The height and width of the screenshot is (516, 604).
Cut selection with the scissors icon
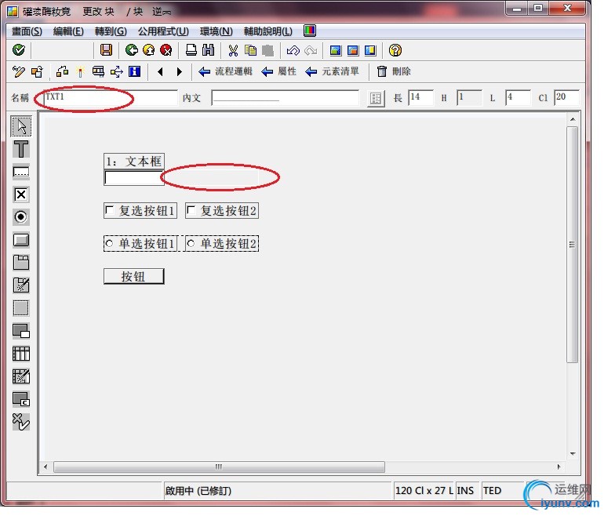[x=233, y=50]
